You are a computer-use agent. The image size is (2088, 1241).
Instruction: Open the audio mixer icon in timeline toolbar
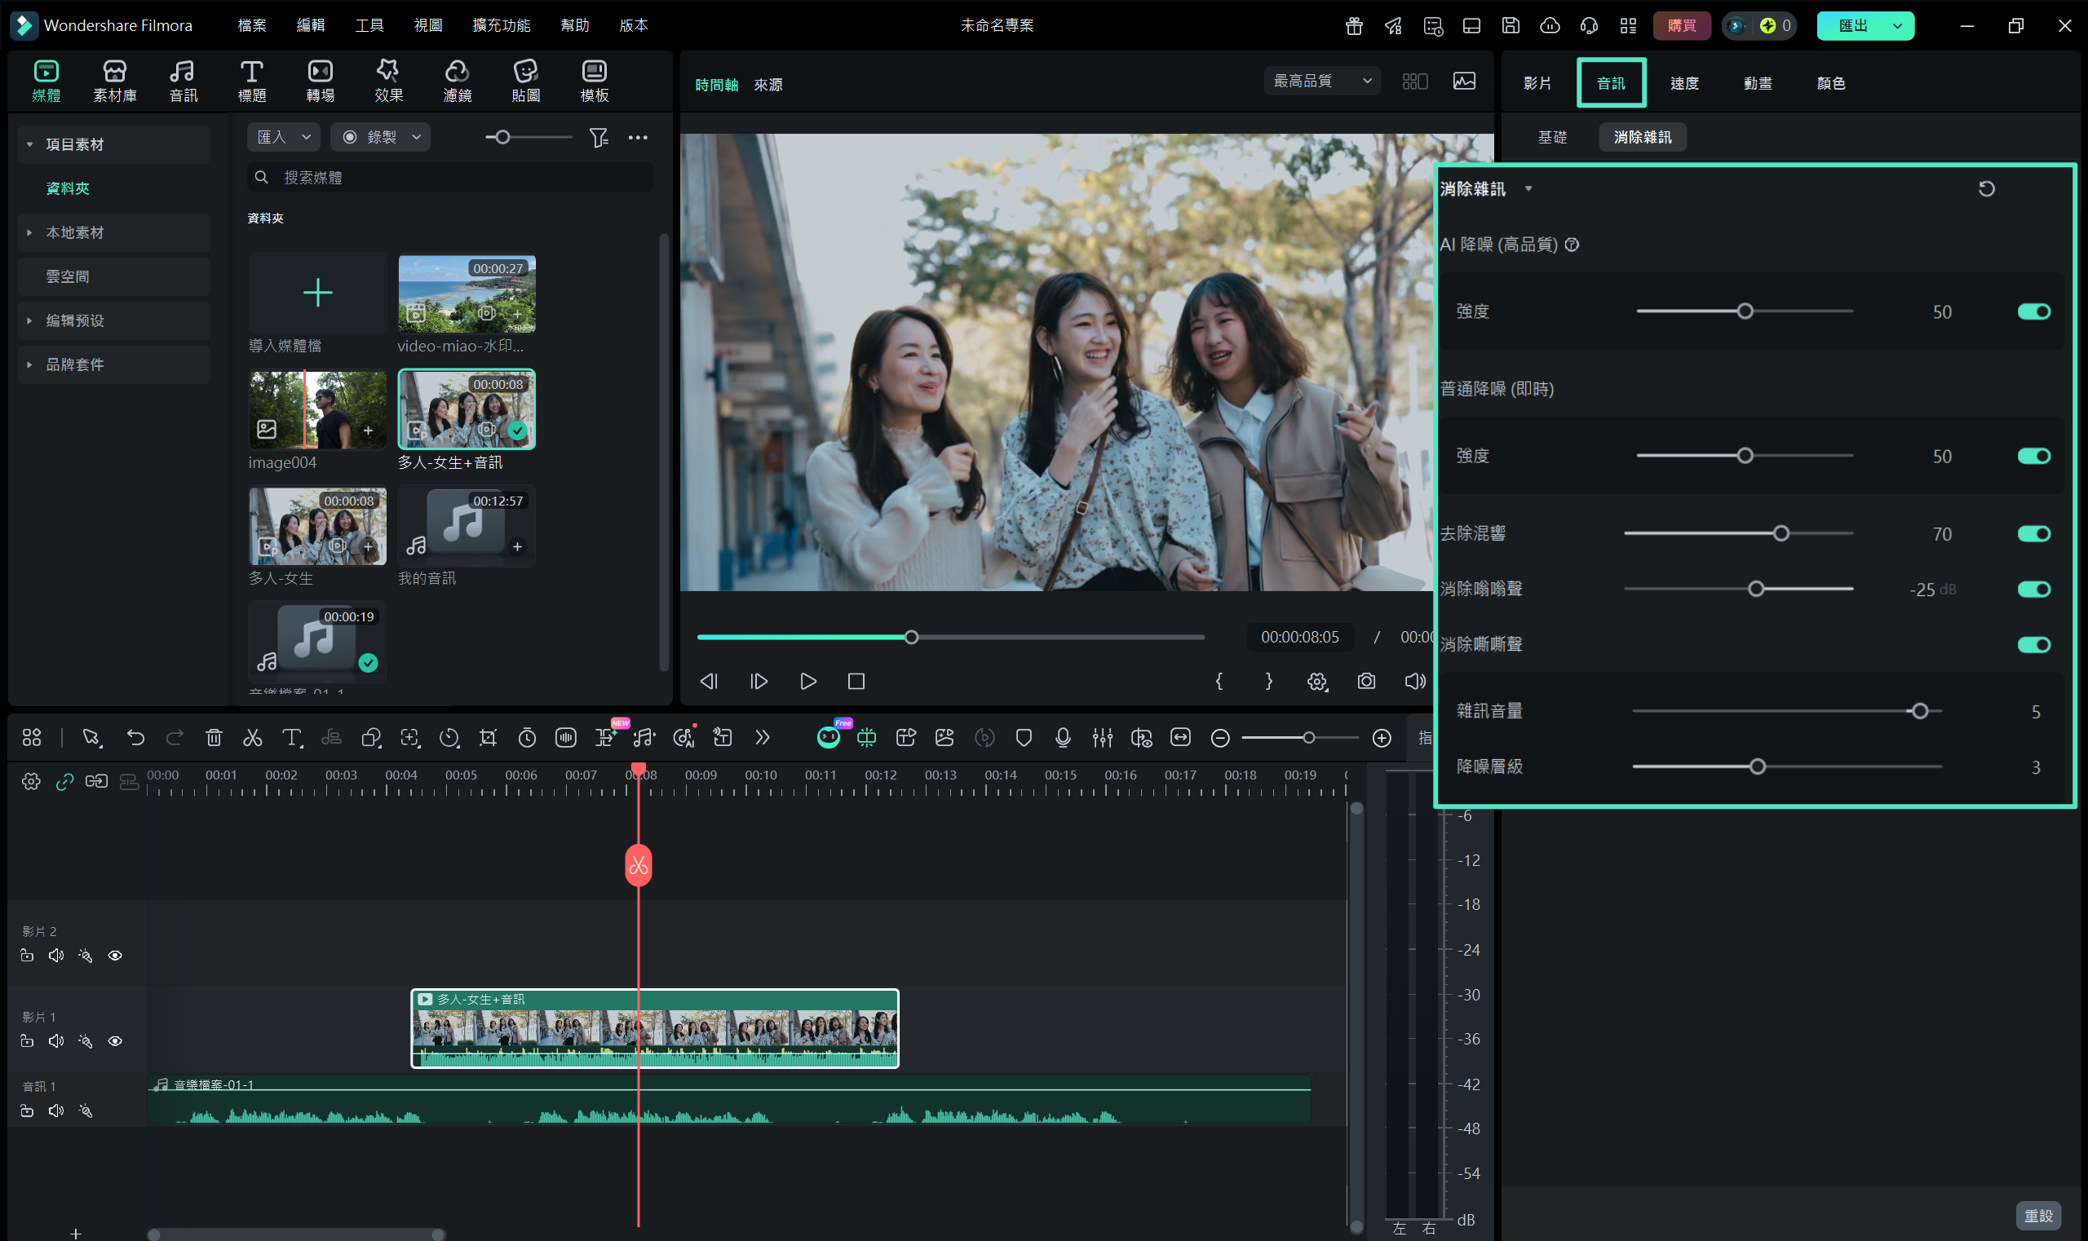pyautogui.click(x=1102, y=738)
